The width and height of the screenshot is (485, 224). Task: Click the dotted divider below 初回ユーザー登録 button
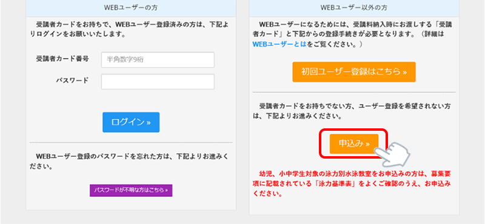354,92
